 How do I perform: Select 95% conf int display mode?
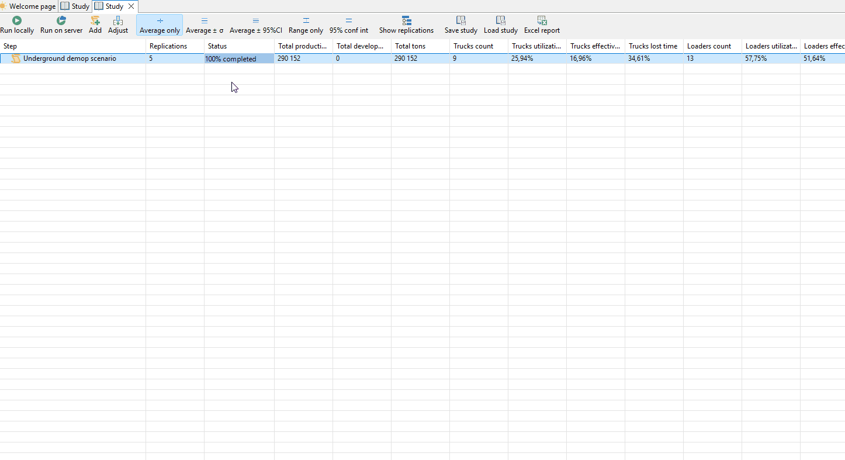pos(349,25)
